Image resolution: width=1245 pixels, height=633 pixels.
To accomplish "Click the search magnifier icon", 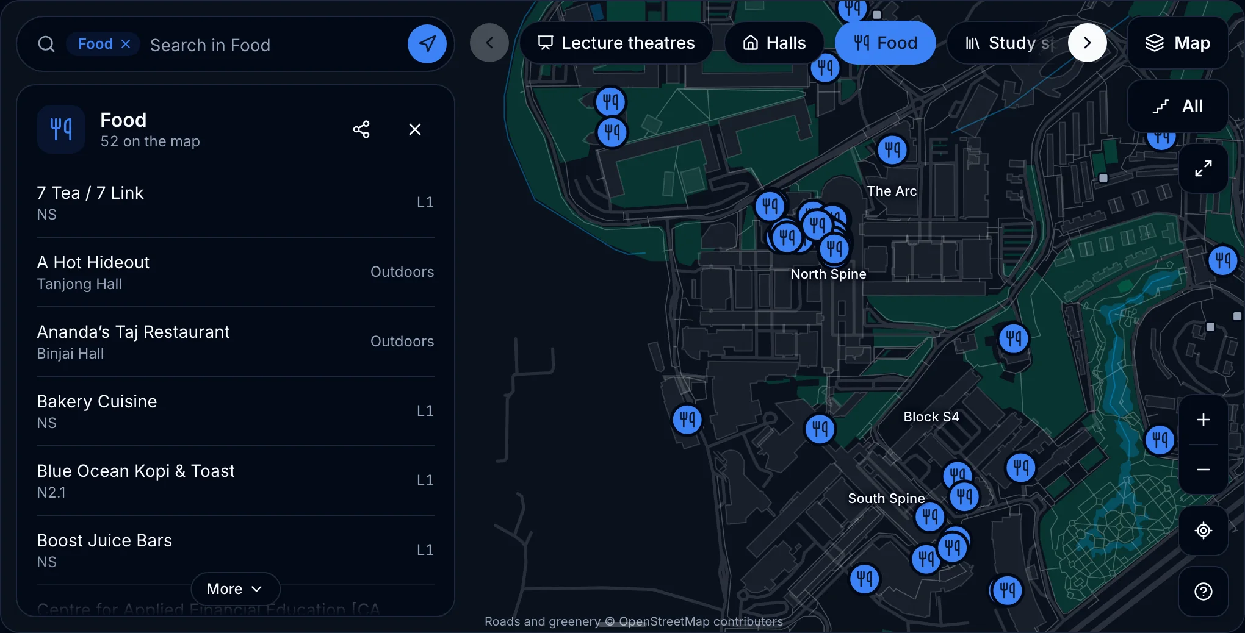I will point(46,44).
